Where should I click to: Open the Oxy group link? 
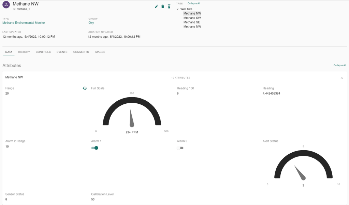click(91, 23)
